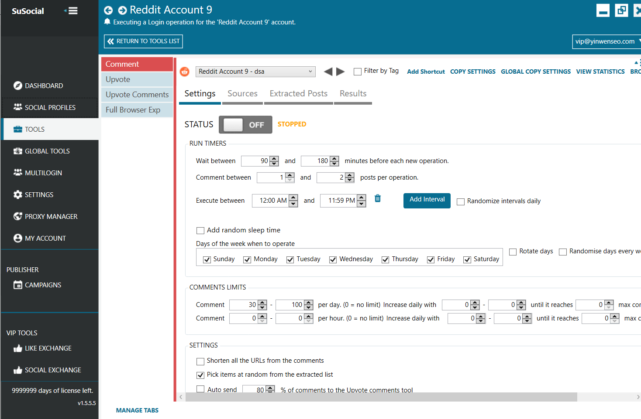
Task: Go to previous account with left triangle
Action: click(x=328, y=72)
